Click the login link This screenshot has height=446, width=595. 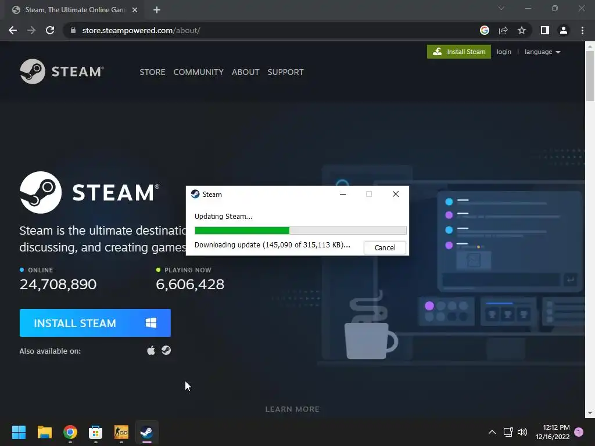504,52
